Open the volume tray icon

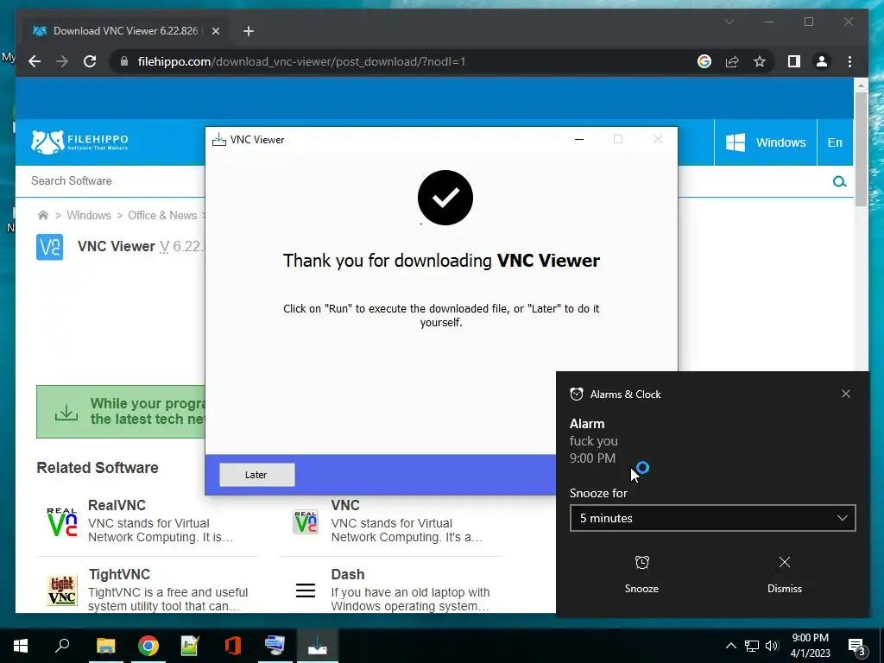point(772,646)
